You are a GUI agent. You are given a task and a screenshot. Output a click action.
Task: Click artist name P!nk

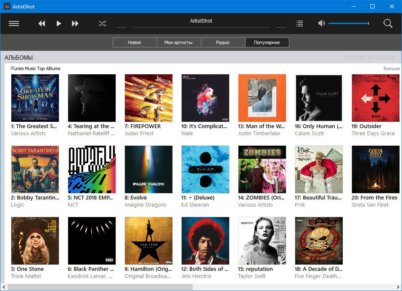click(x=300, y=205)
